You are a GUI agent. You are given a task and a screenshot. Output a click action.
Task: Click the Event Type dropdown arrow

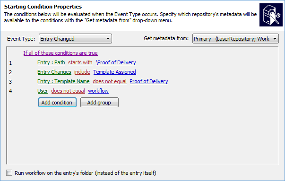point(108,39)
